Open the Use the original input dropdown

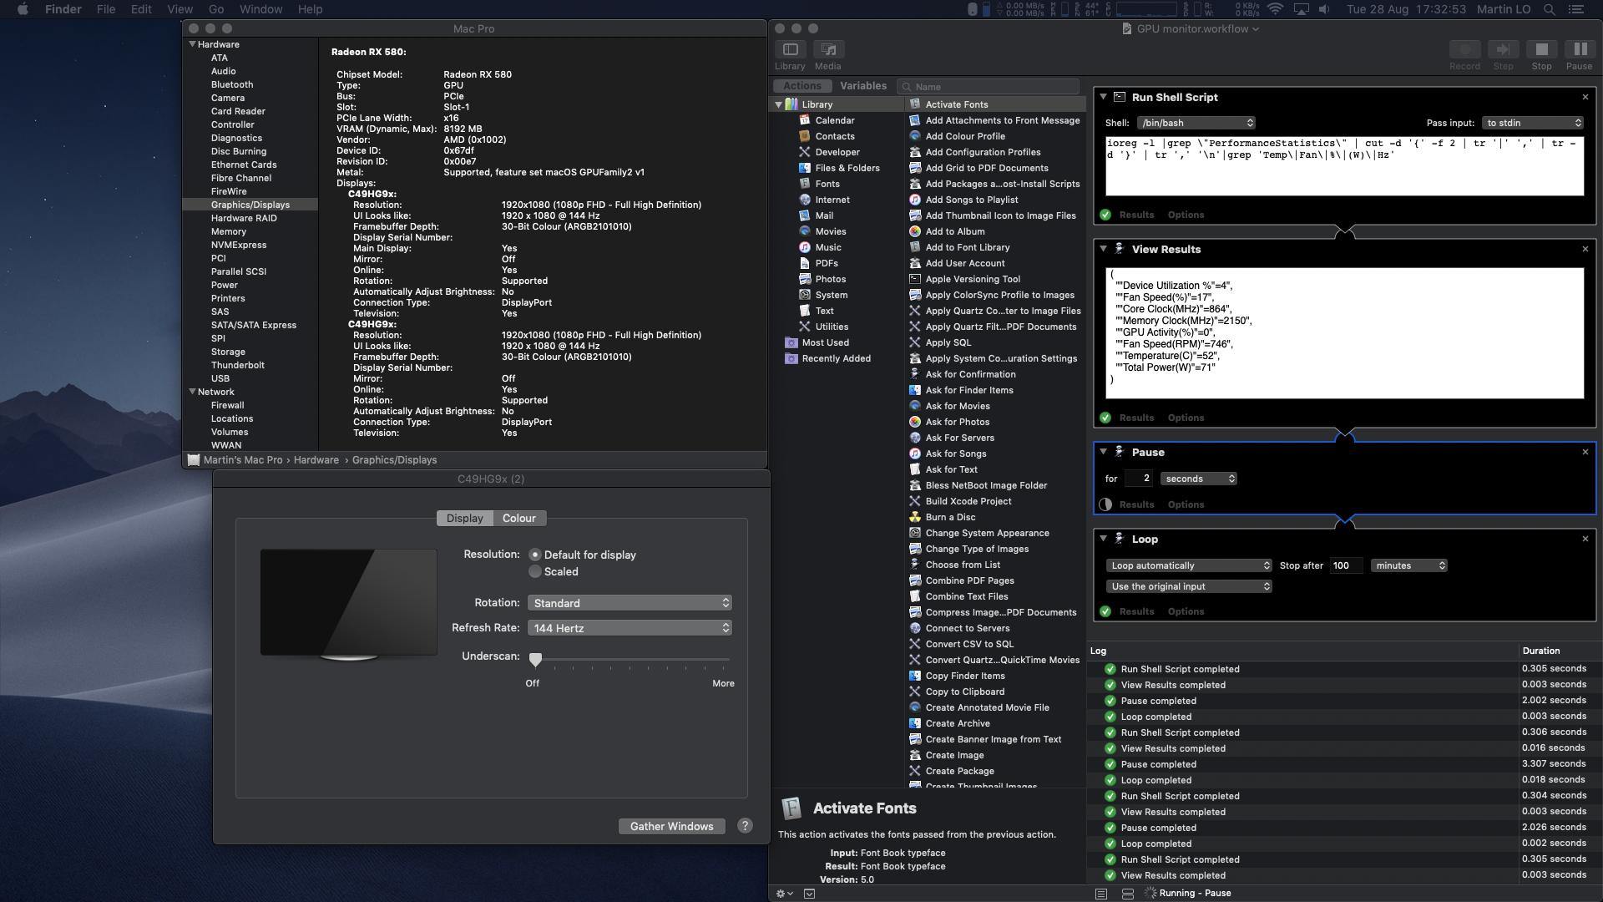[x=1189, y=586]
